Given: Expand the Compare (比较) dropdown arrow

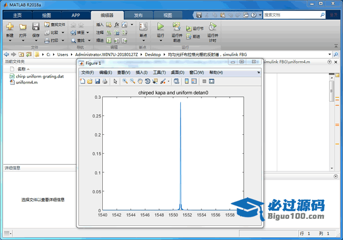Looking at the screenshot, I should coord(63,33).
